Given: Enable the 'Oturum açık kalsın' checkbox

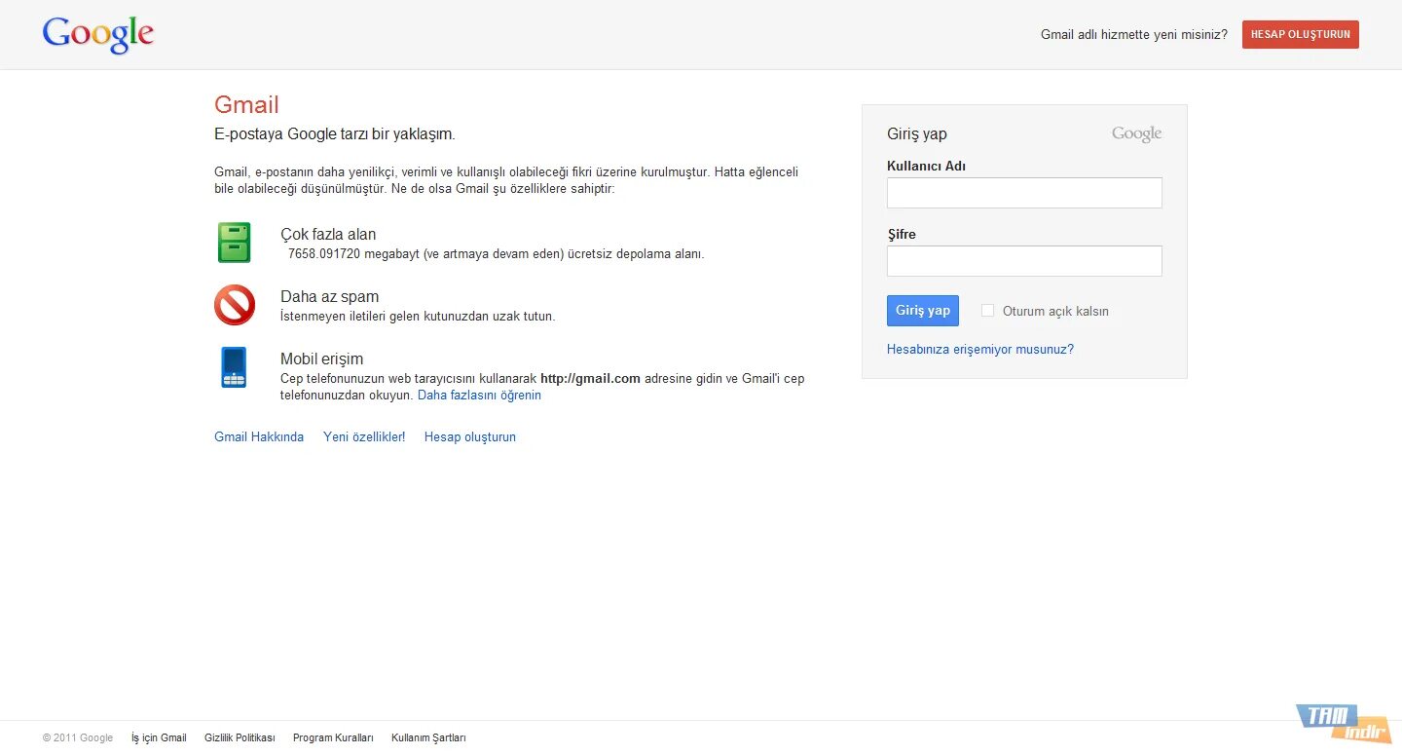Looking at the screenshot, I should point(987,310).
